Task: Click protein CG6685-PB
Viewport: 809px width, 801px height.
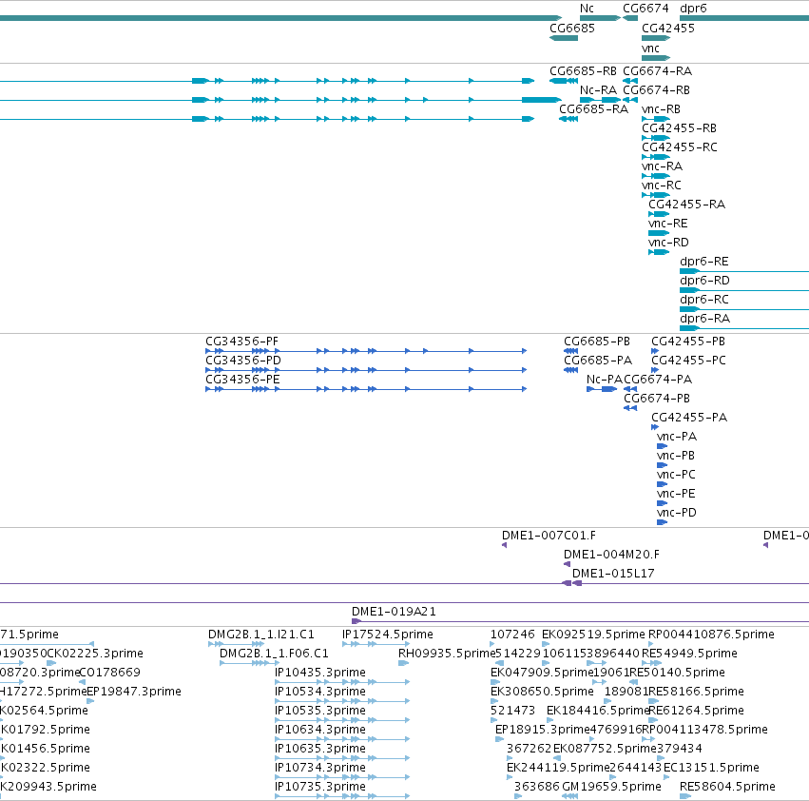Action: tap(597, 342)
